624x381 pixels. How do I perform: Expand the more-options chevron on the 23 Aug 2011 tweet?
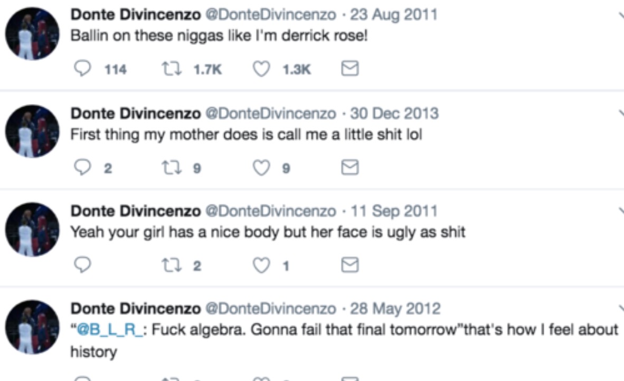pyautogui.click(x=621, y=15)
